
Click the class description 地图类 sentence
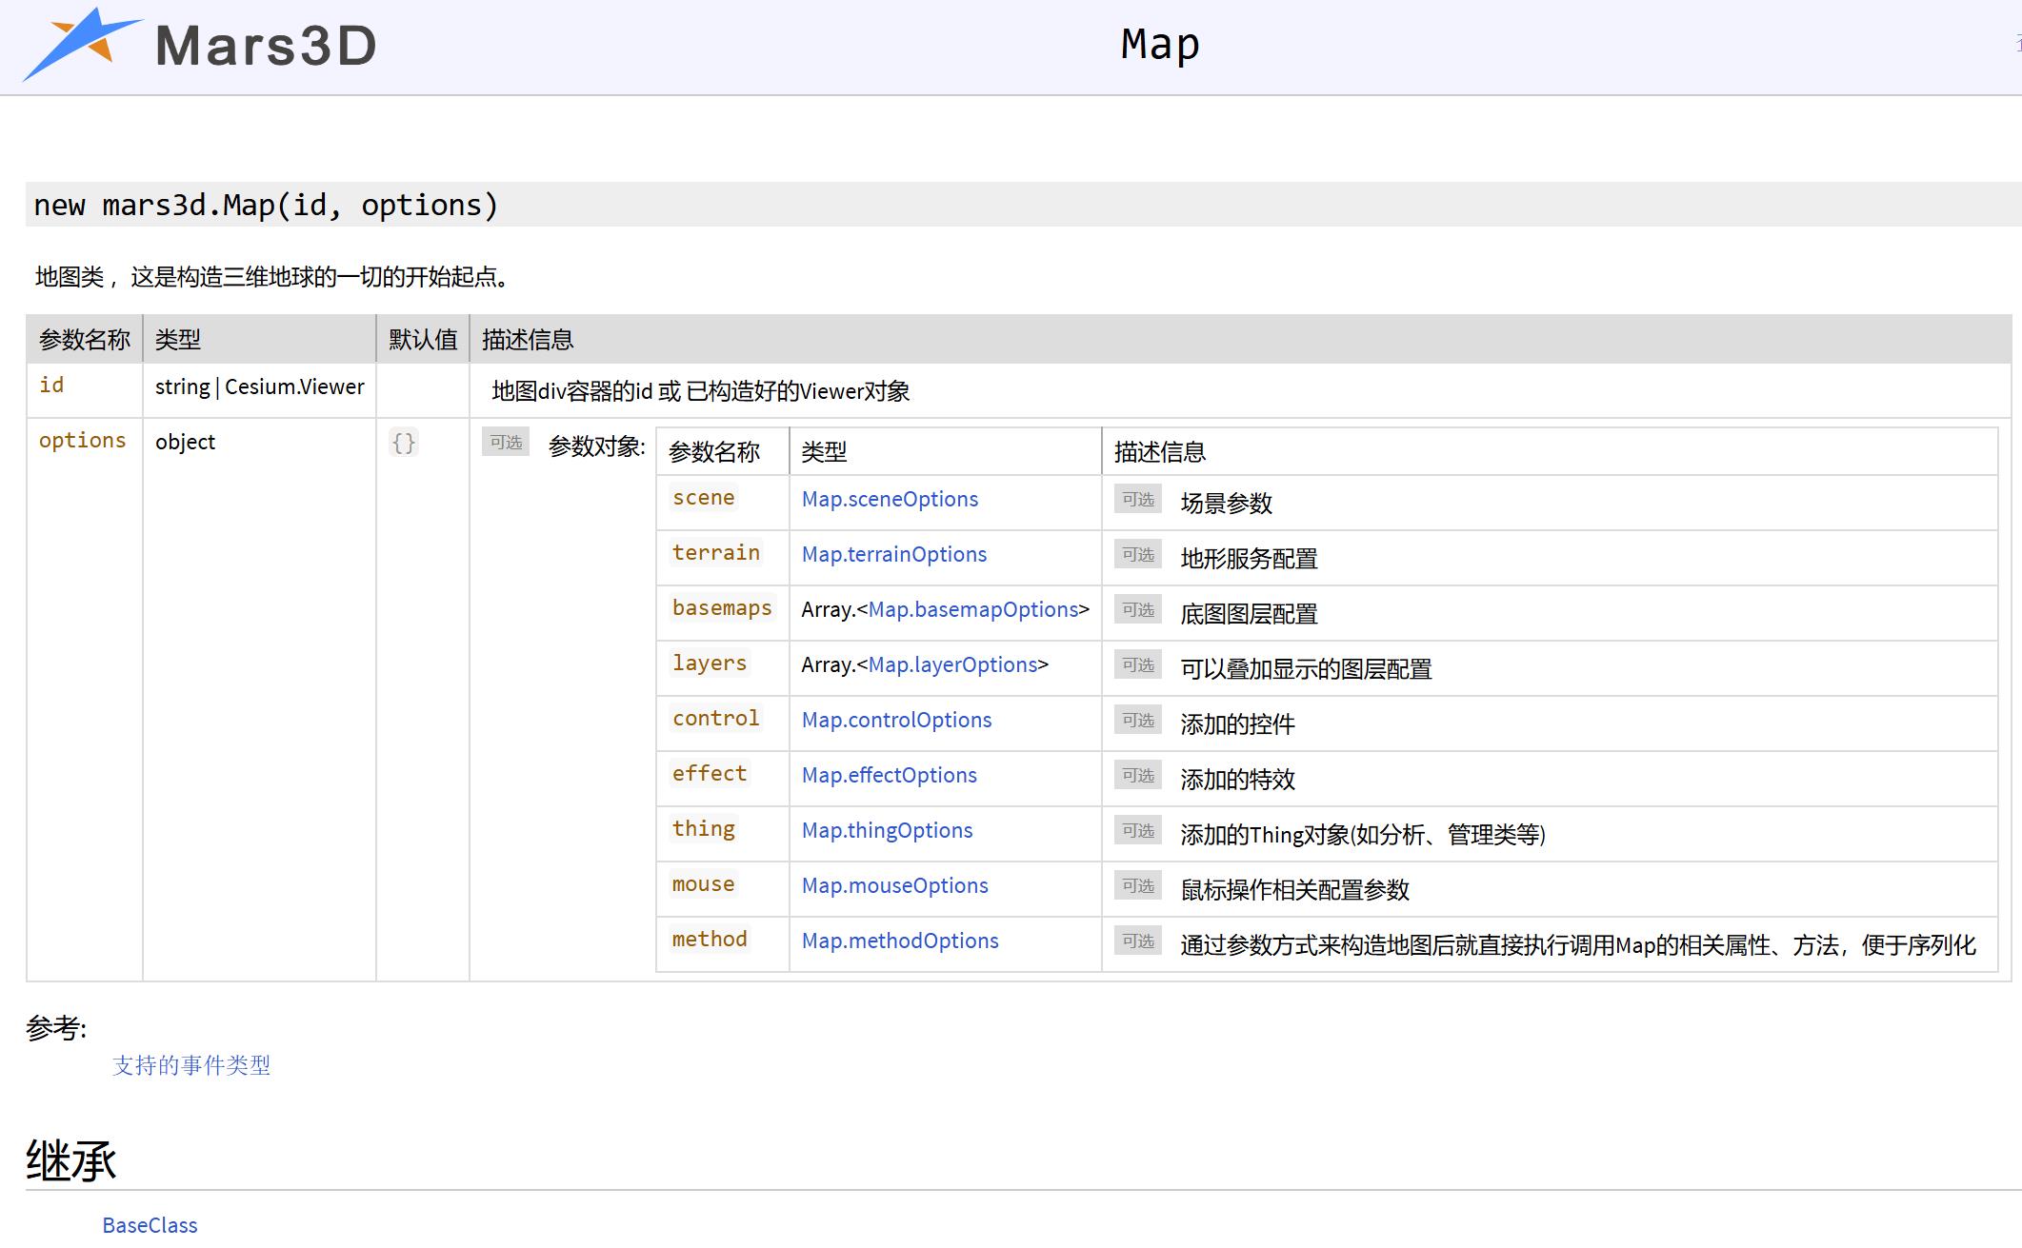[275, 277]
